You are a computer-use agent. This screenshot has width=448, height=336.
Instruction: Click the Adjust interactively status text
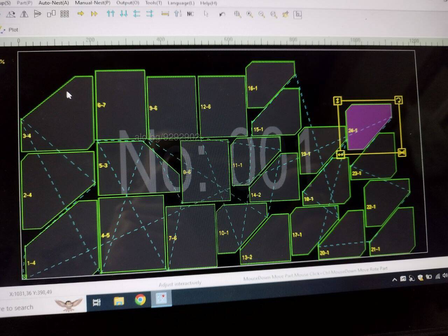point(180,283)
